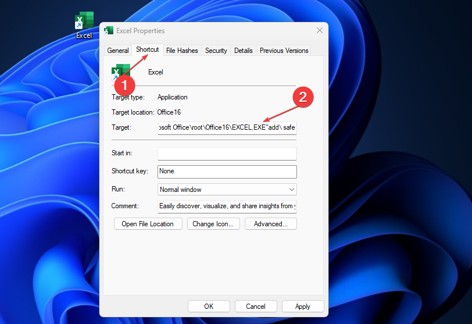Click the large Excel icon in the Shortcut tab
The width and height of the screenshot is (472, 324).
[120, 72]
